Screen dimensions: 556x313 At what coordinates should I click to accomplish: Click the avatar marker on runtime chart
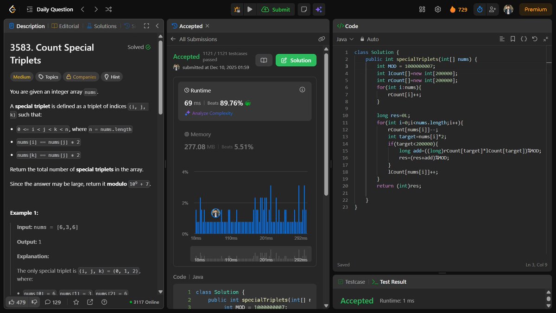[x=216, y=213]
